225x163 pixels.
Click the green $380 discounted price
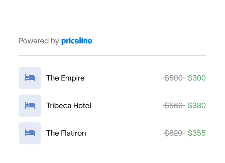[197, 105]
